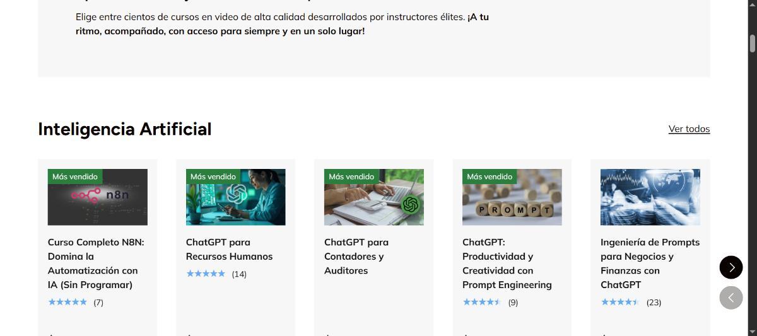
Task: Click the page vertical scrollbar thumb
Action: tap(752, 43)
